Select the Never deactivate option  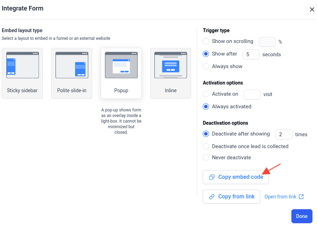(x=206, y=158)
